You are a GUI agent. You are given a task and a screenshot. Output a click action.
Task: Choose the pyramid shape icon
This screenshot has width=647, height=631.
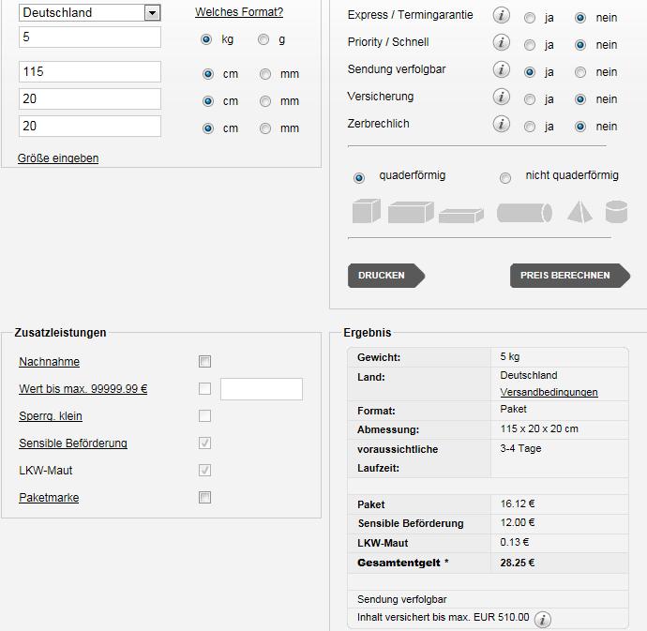579,211
